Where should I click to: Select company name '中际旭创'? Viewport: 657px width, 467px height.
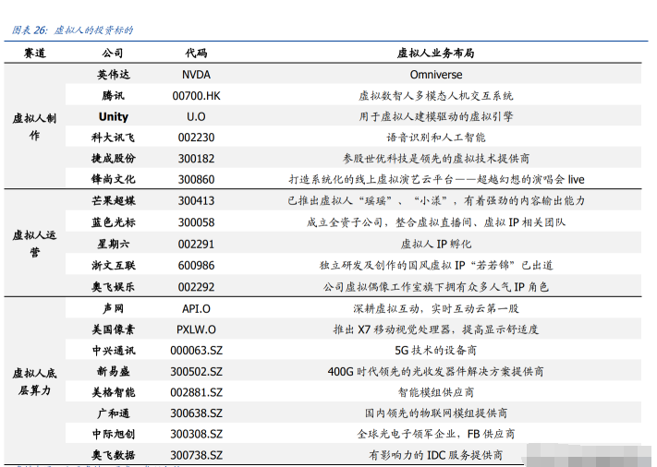point(113,434)
